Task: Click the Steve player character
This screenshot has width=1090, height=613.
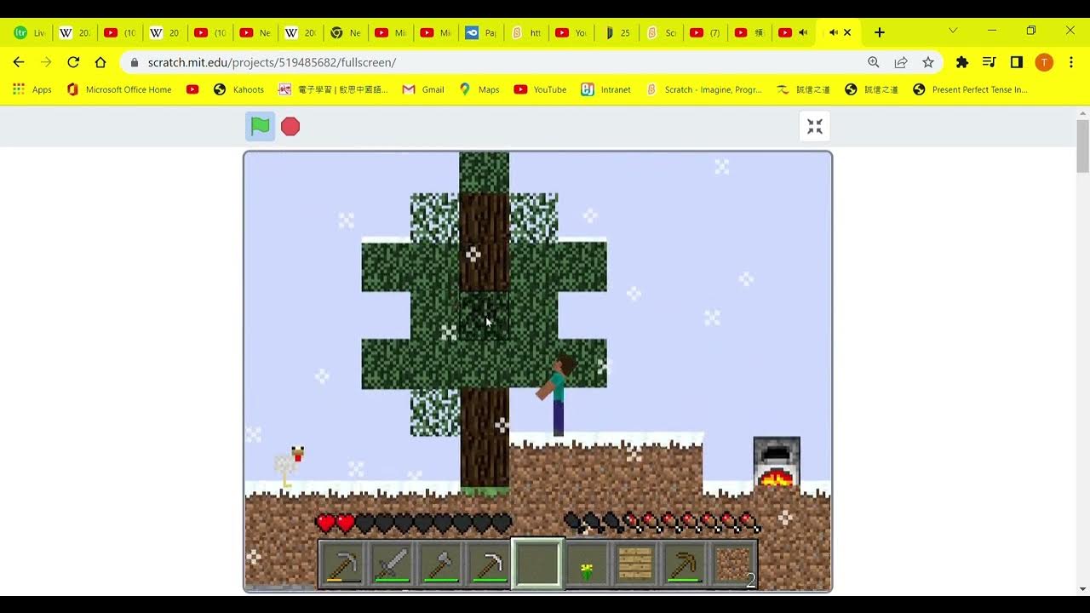Action: pyautogui.click(x=557, y=396)
